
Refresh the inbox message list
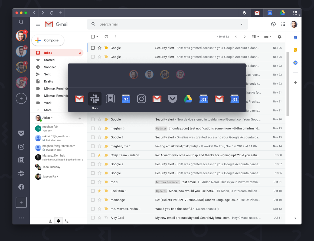[106, 37]
